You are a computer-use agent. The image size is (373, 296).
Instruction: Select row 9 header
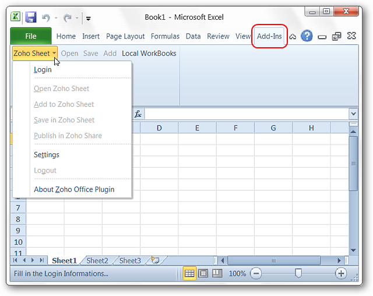click(18, 231)
